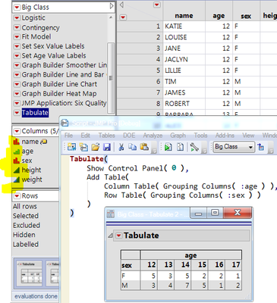The image size is (277, 303).
Task: Open the View menu in Script window
Action: (248, 136)
